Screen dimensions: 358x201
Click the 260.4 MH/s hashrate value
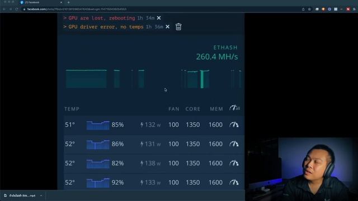pyautogui.click(x=217, y=57)
